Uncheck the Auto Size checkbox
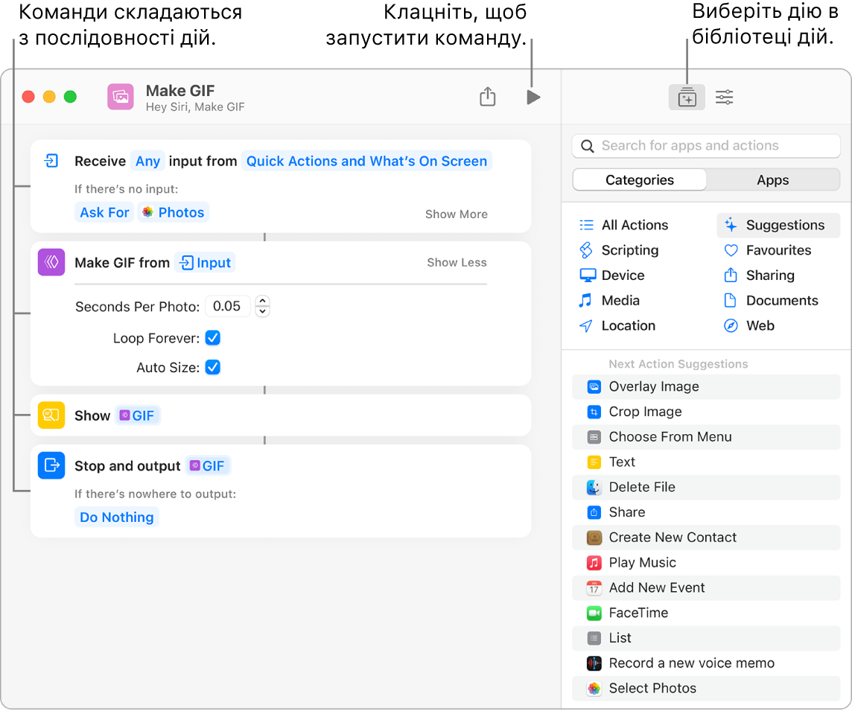 tap(213, 367)
